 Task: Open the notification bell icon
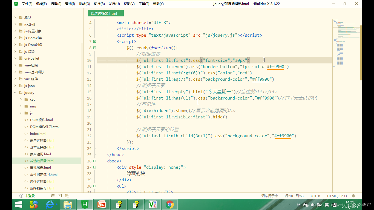[x=353, y=196]
